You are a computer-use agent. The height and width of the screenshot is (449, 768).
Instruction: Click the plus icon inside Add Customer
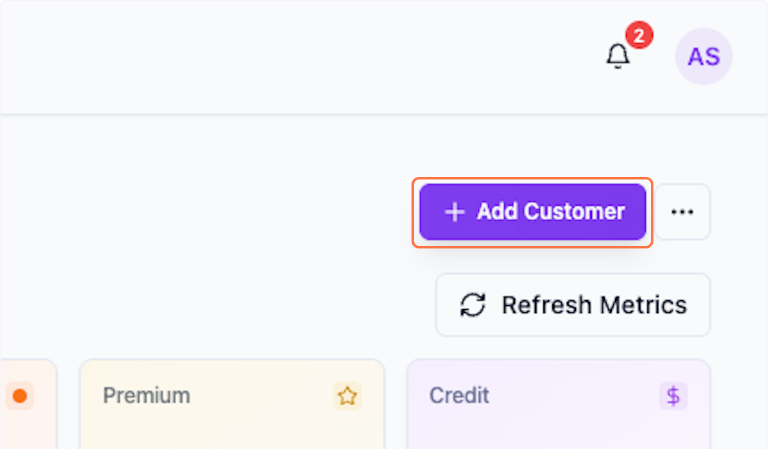[454, 211]
